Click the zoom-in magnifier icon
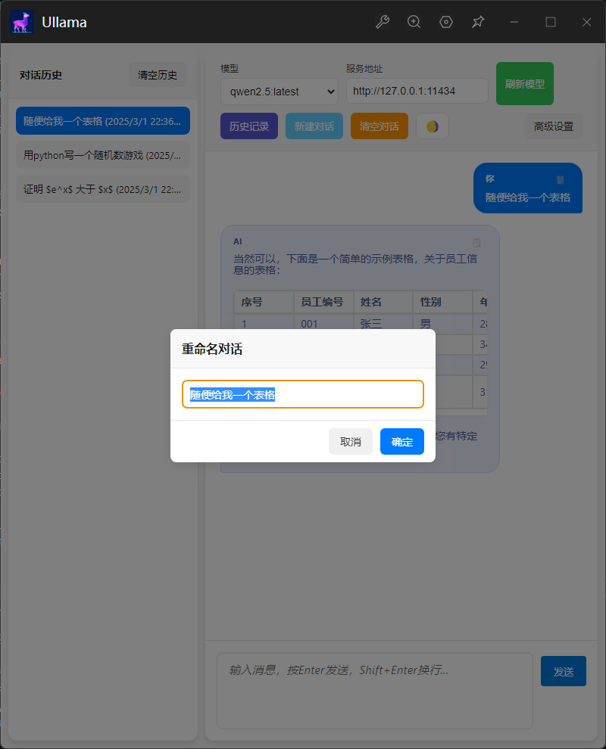The image size is (606, 749). tap(414, 22)
